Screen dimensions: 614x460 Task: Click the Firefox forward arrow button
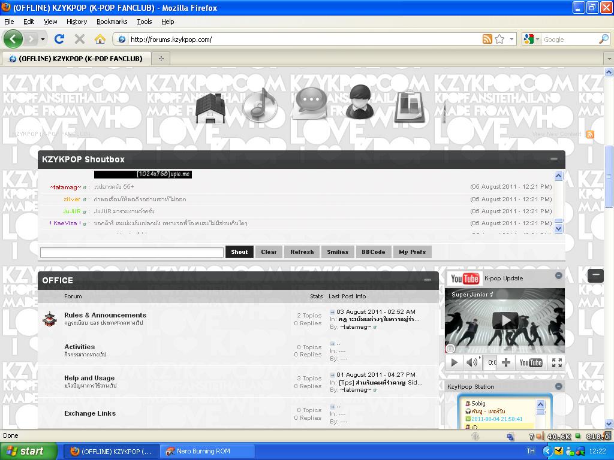(31, 39)
